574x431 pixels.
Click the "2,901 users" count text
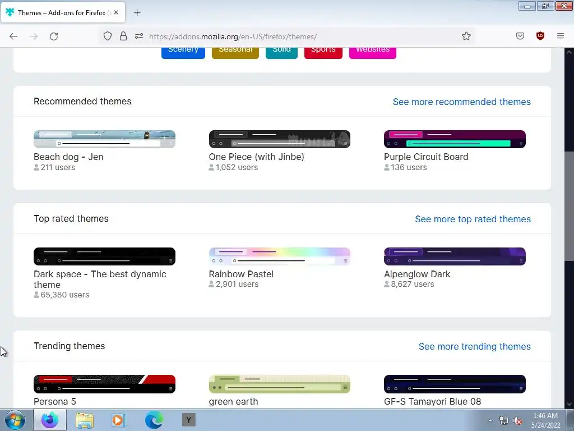pyautogui.click(x=237, y=284)
